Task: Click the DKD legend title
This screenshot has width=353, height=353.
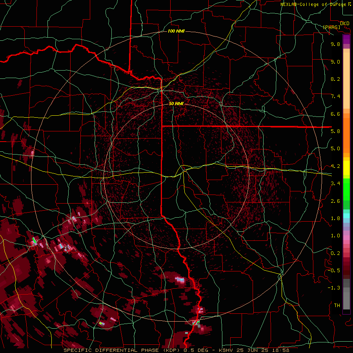Action: [x=345, y=23]
